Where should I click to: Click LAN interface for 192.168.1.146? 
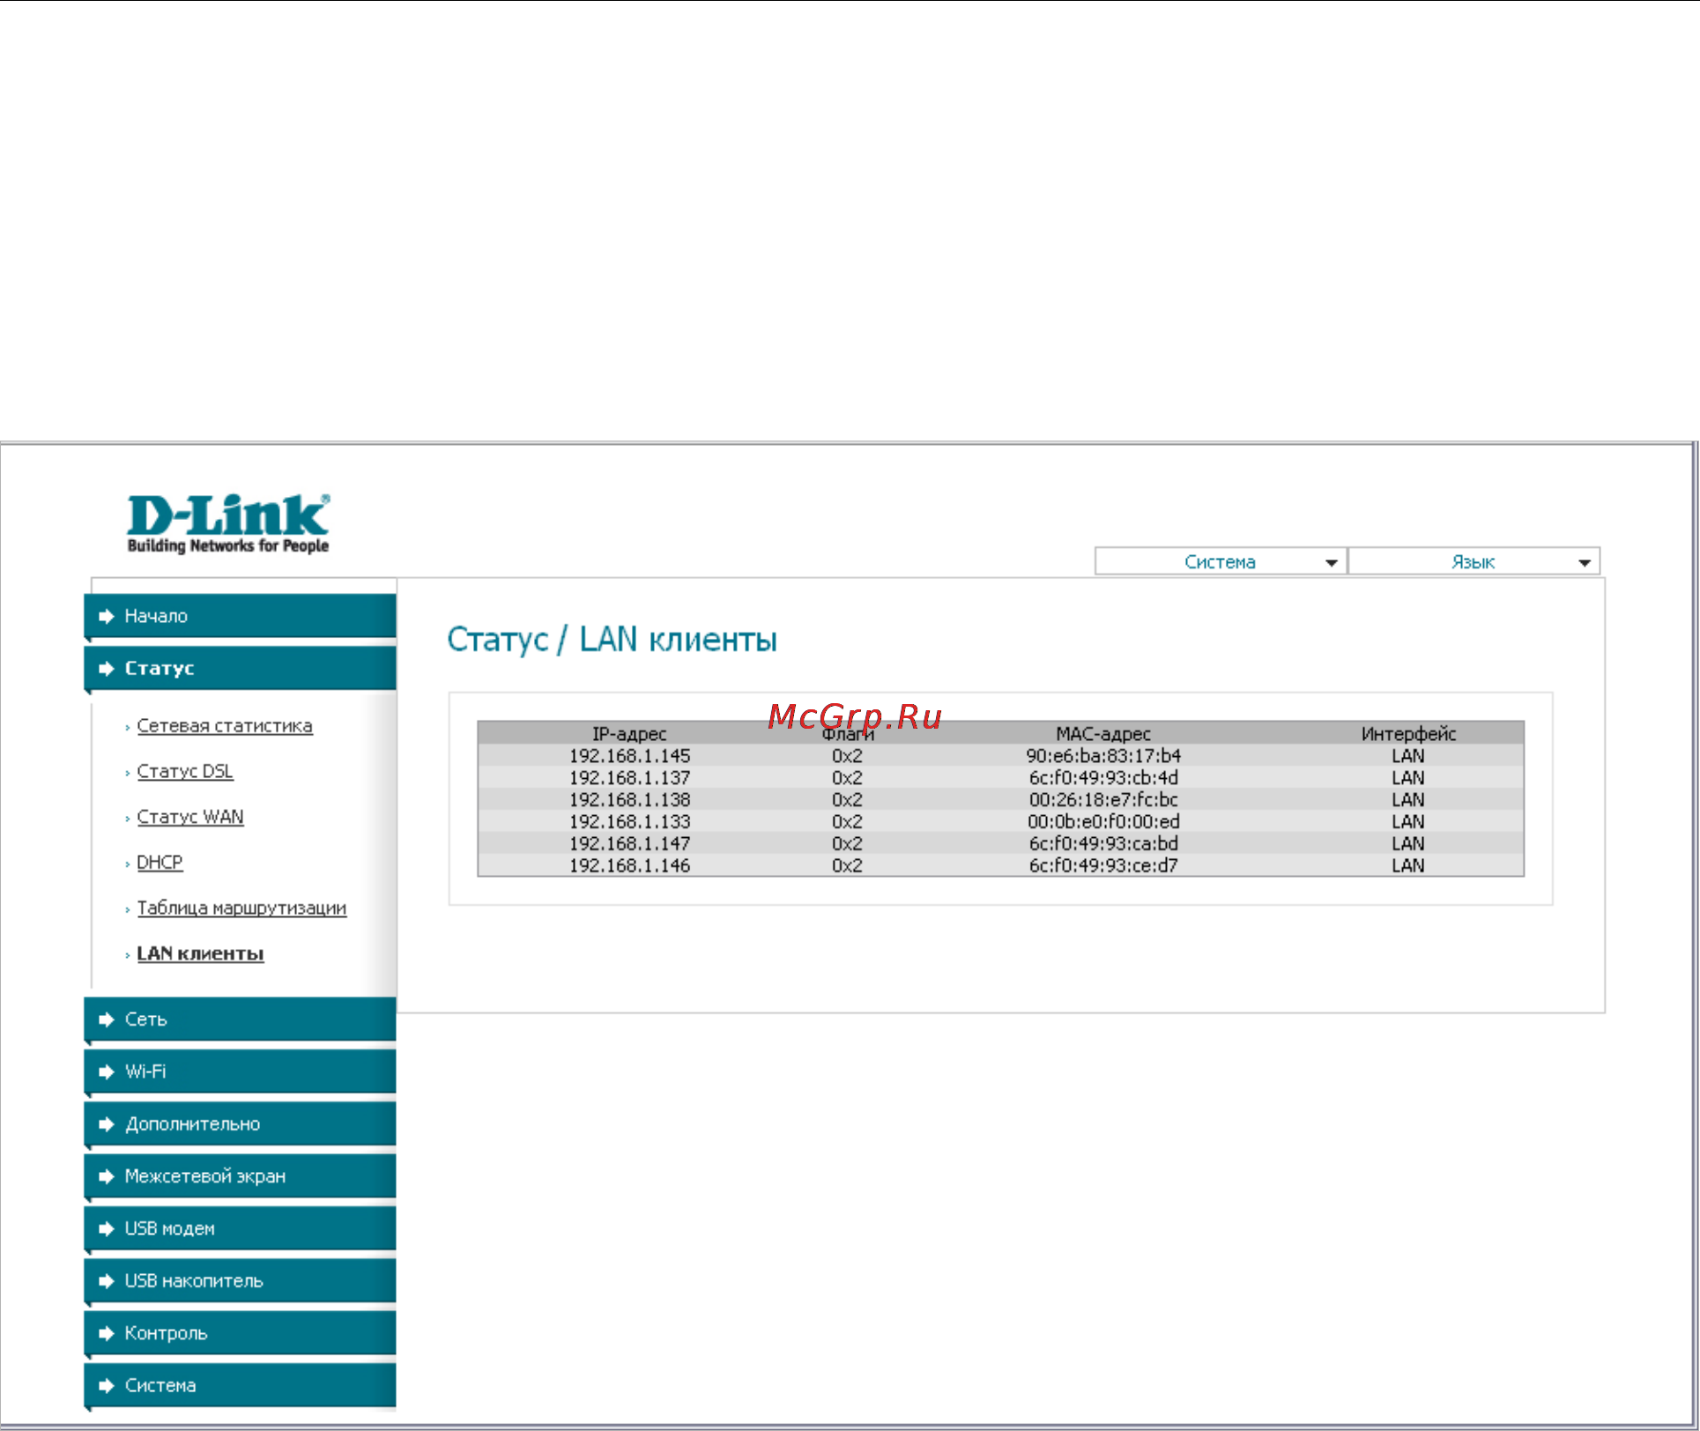(1408, 866)
